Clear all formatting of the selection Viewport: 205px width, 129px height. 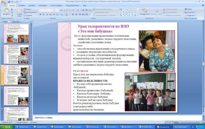pos(68,10)
